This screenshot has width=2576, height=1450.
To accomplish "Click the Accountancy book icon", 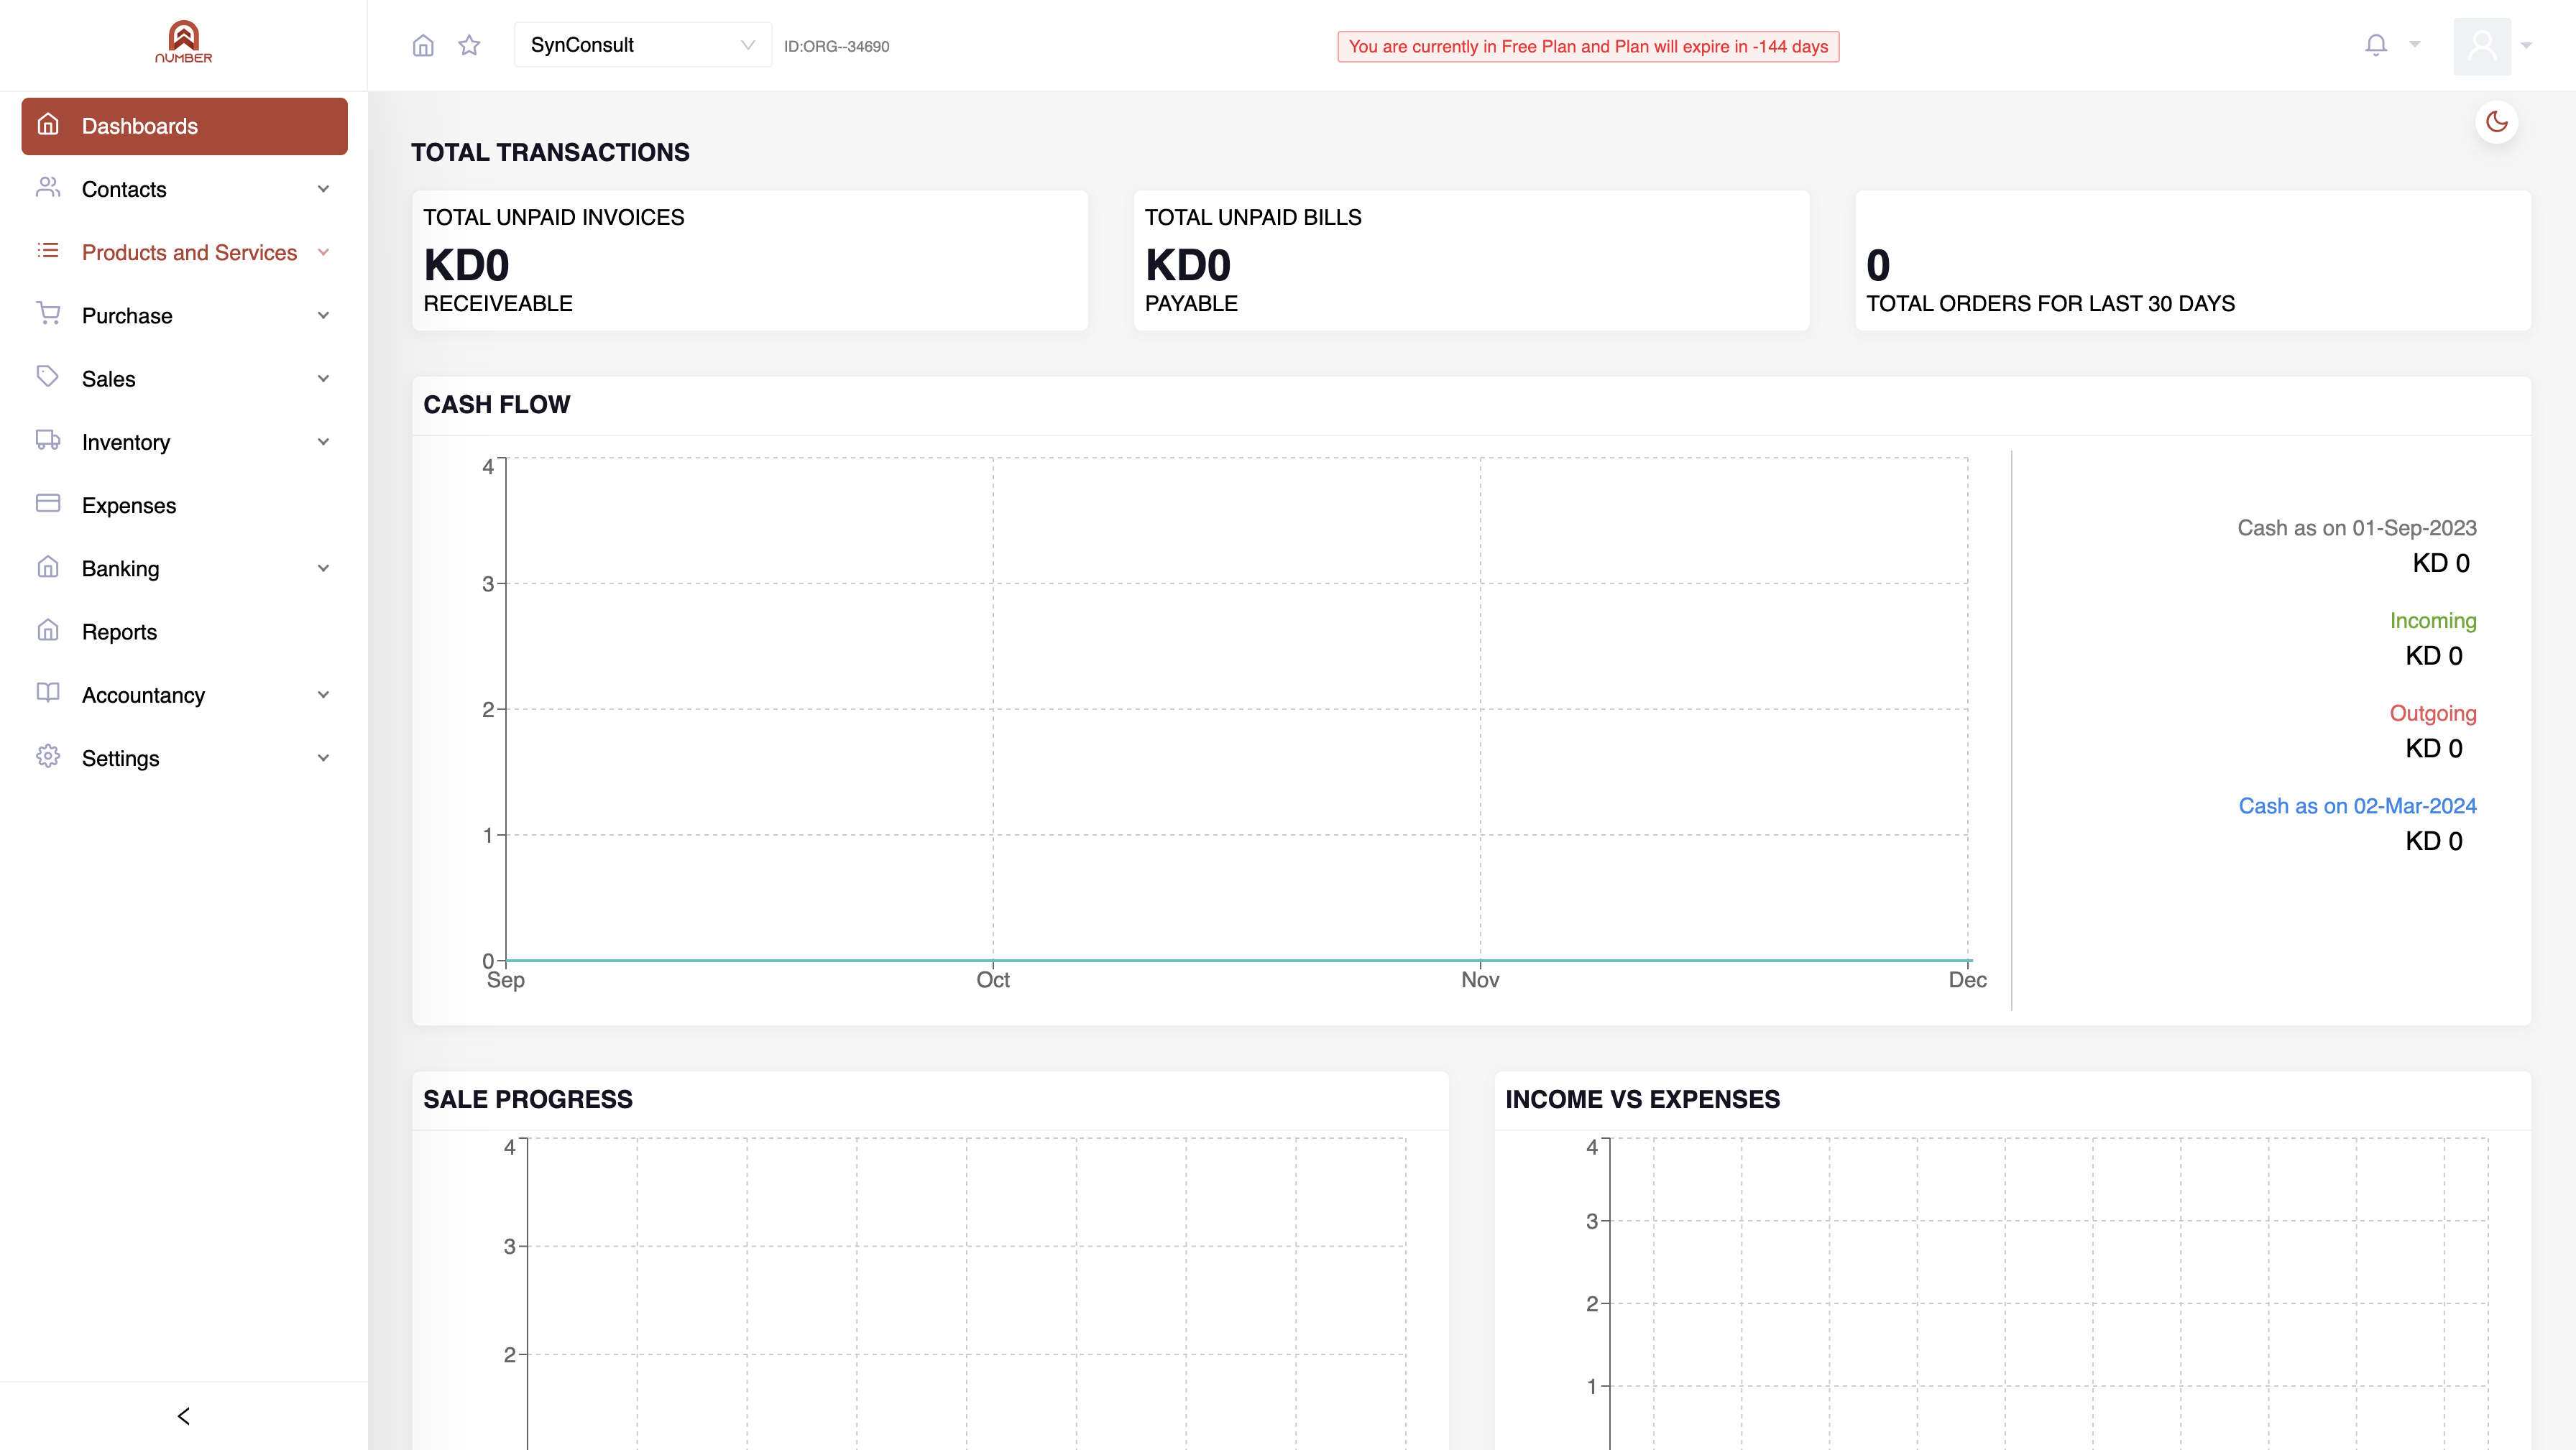I will coord(48,693).
